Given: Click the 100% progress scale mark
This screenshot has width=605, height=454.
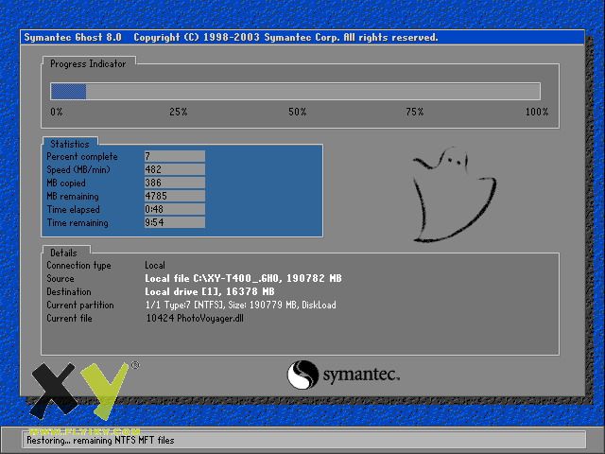Looking at the screenshot, I should click(x=537, y=112).
